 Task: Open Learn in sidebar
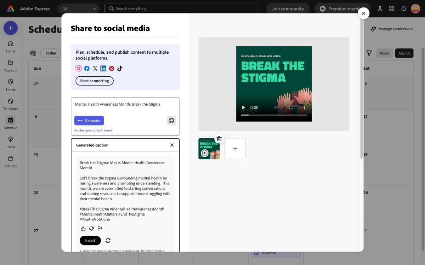click(x=11, y=142)
